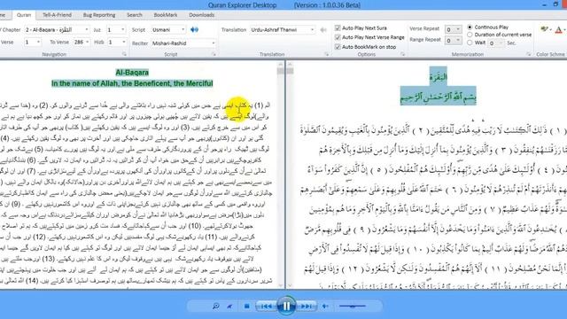This screenshot has width=567, height=319.
Task: Click the blue script toggle arrows icon
Action: coord(195,29)
